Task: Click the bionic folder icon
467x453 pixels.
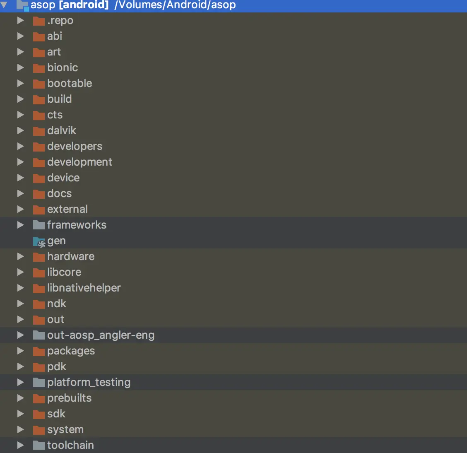Action: pos(39,68)
